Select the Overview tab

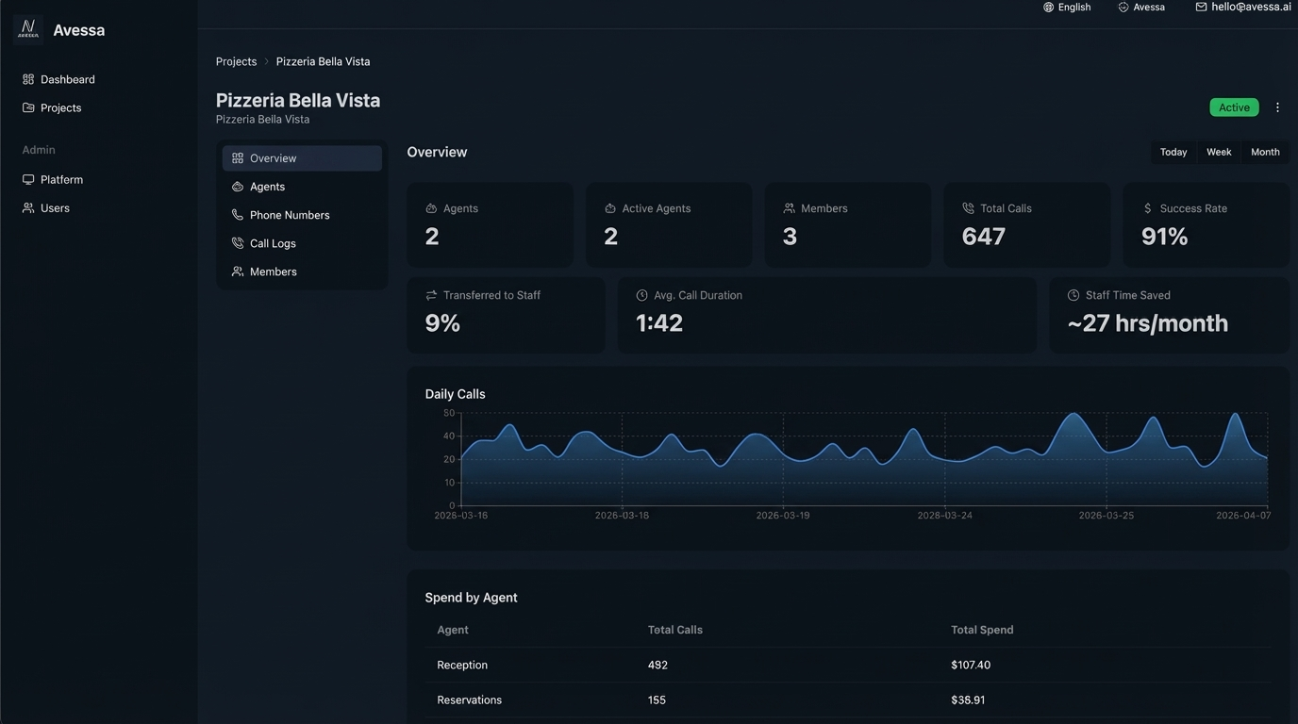point(273,157)
